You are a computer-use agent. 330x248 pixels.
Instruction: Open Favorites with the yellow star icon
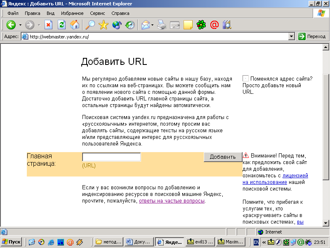tap(104, 25)
